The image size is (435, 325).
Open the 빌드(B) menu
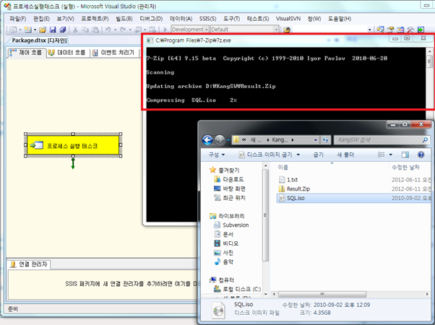[x=124, y=19]
